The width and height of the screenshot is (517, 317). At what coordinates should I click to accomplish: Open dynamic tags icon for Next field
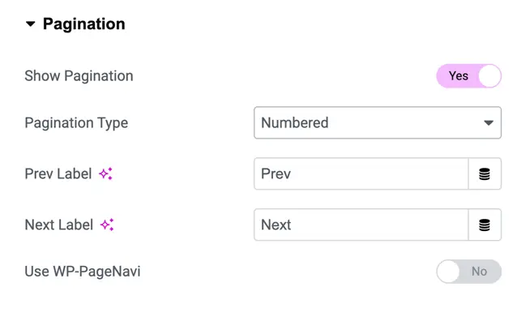click(485, 225)
